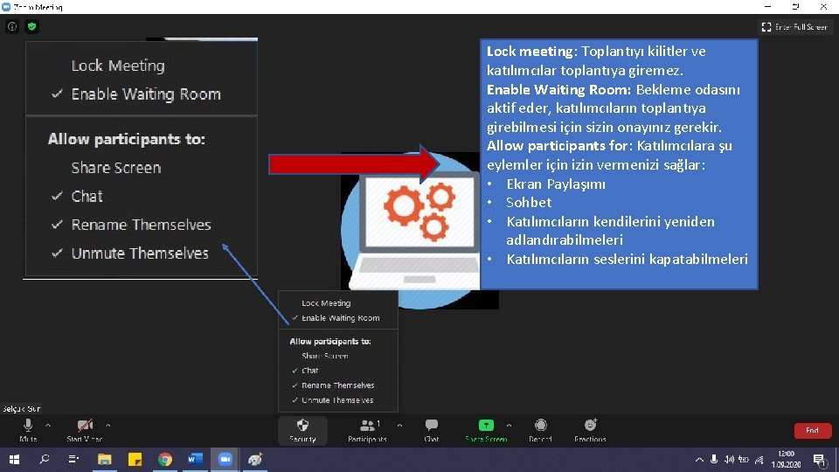Click the system tray microphone icon
Screen dimensions: 839x472
(714, 460)
